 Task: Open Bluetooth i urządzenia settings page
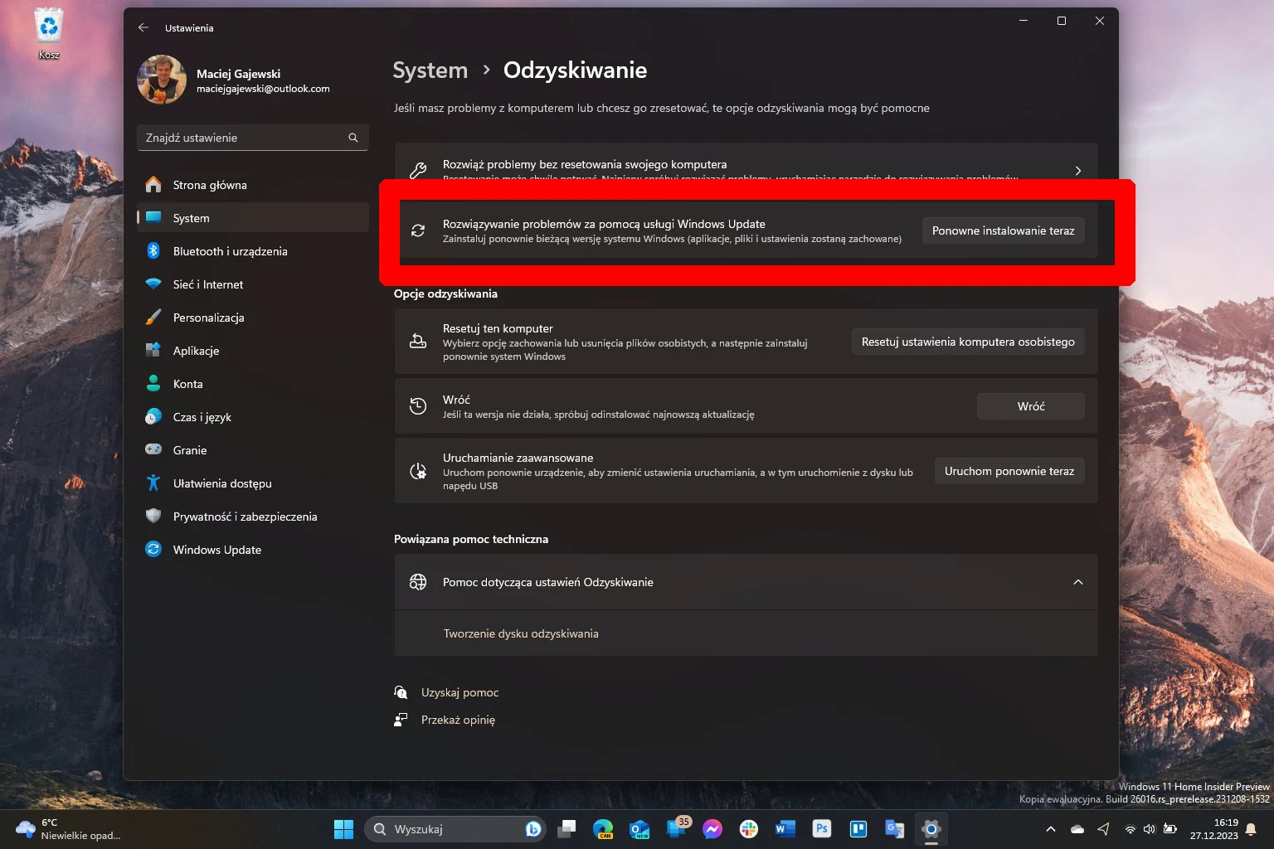[x=253, y=251]
